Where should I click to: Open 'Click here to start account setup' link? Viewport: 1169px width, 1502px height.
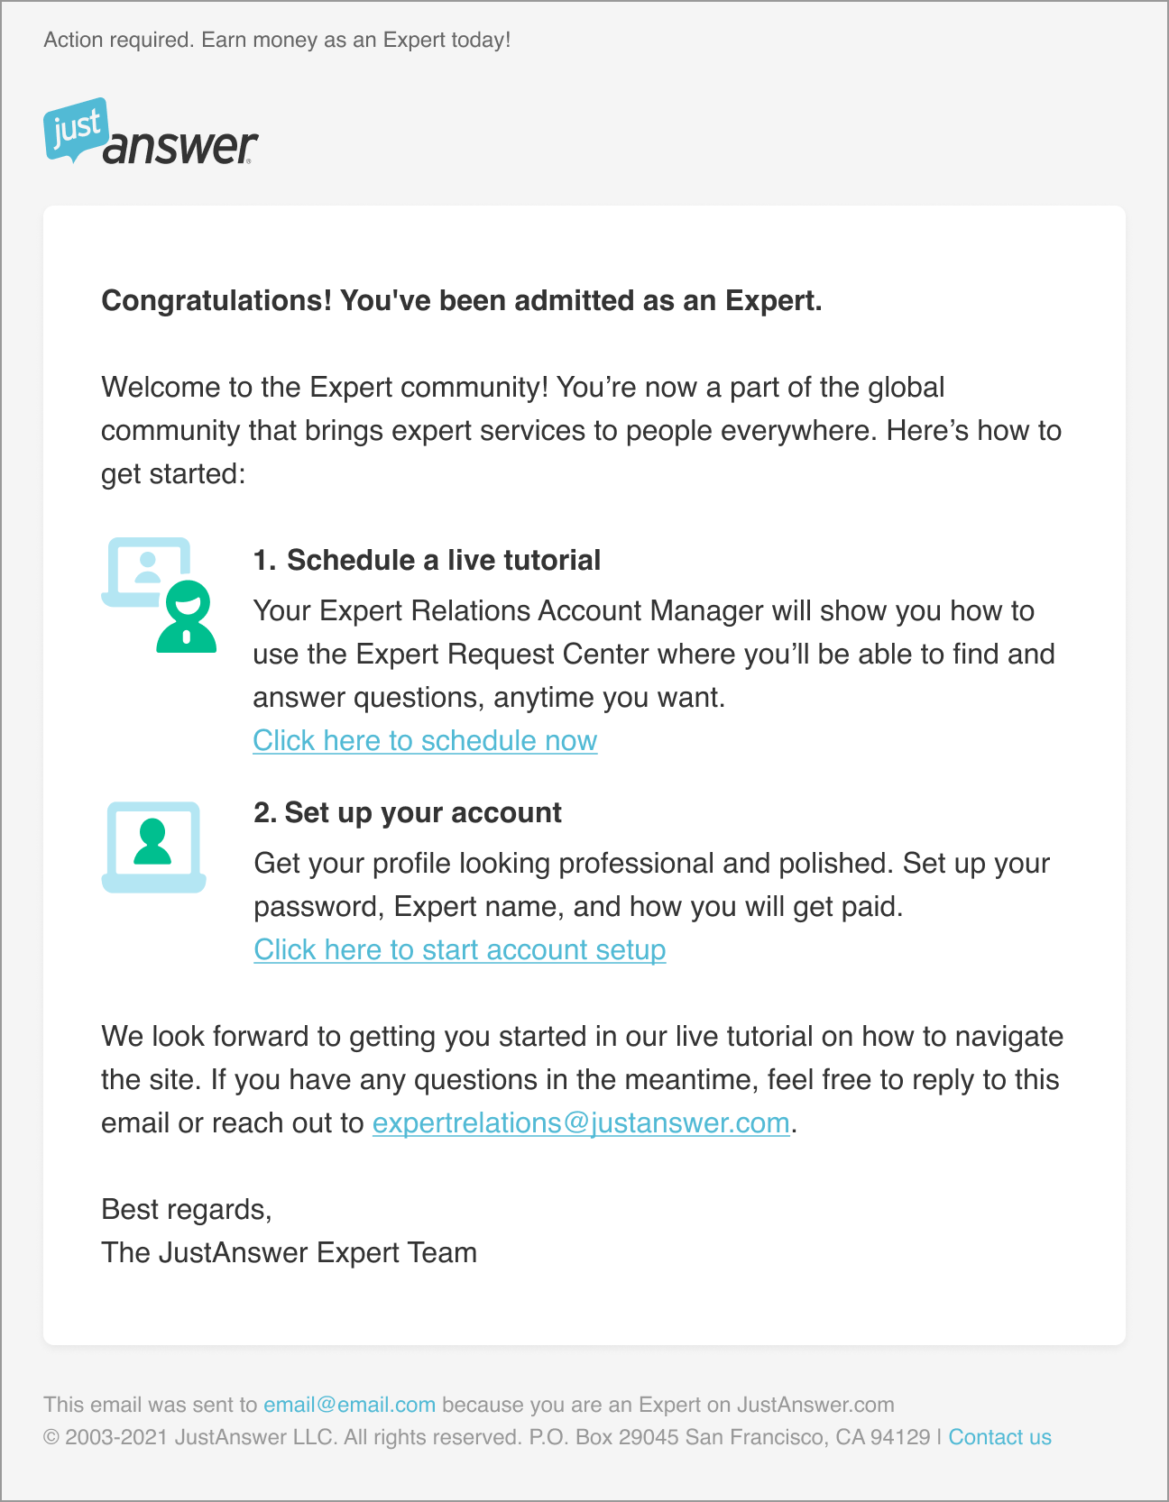[x=460, y=949]
